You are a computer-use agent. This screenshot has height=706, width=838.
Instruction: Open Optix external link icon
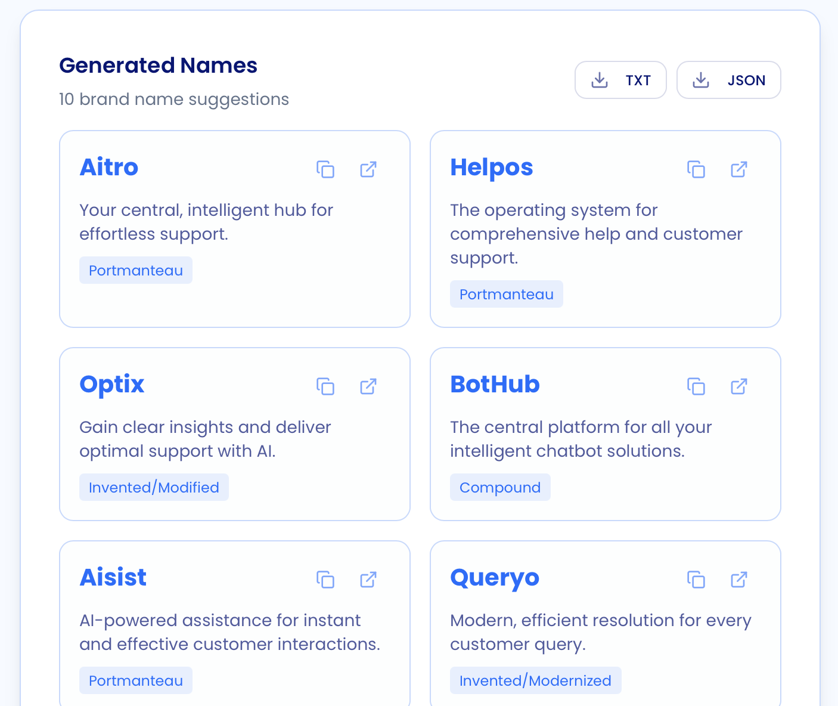pos(368,386)
